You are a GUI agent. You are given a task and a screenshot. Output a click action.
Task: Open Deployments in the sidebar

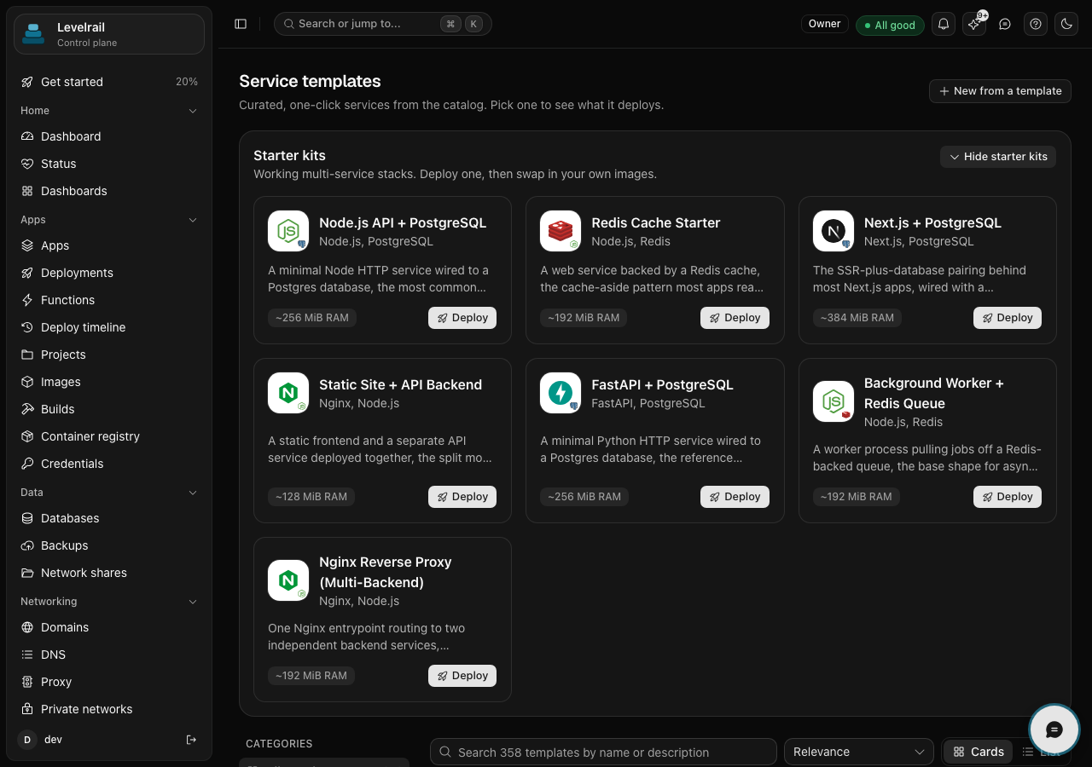pyautogui.click(x=109, y=273)
